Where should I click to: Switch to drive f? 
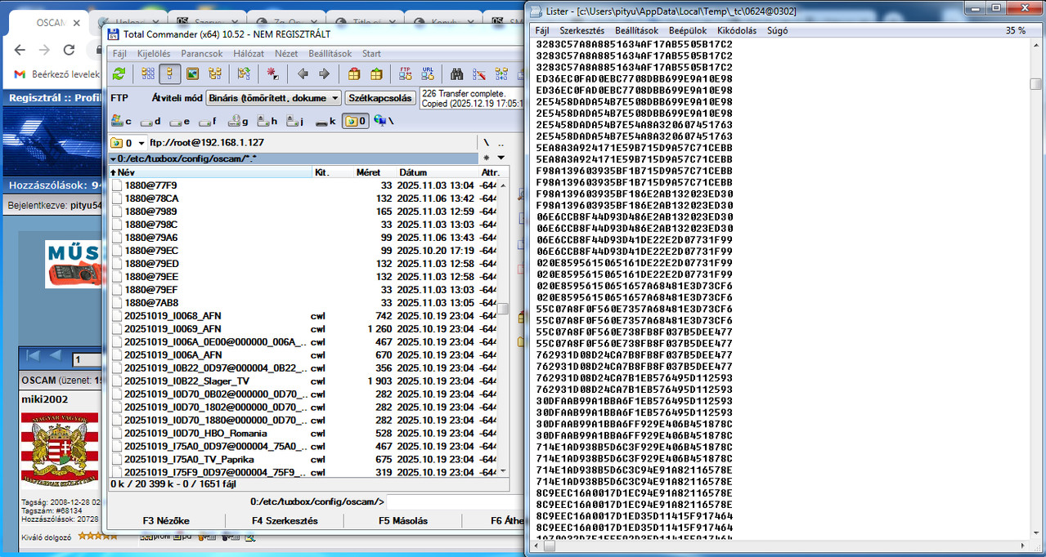[x=209, y=121]
